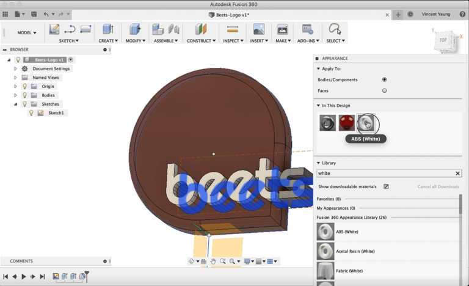The width and height of the screenshot is (469, 286).
Task: Open the data panel grid icon
Action: click(5, 14)
